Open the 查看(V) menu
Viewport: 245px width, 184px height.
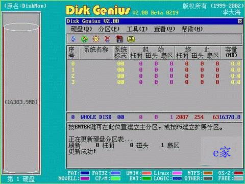(164, 29)
